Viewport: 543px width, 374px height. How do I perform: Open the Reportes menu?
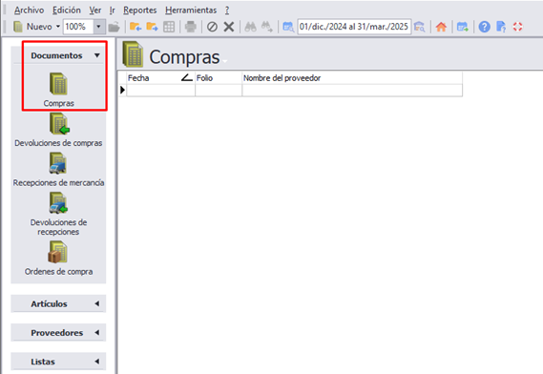click(140, 10)
